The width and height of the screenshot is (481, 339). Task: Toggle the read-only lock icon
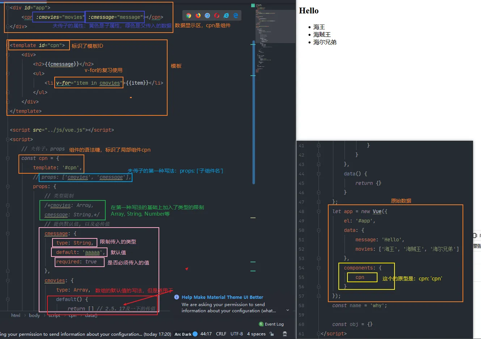point(272,334)
